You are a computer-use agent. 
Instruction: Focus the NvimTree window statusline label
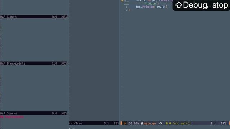point(75,123)
